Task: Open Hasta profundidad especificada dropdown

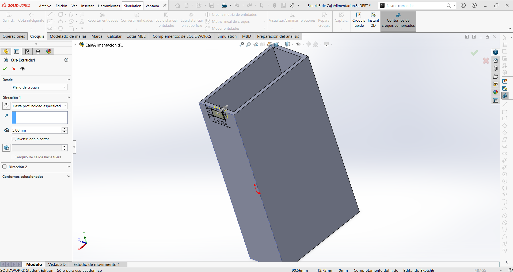Action: pos(40,106)
